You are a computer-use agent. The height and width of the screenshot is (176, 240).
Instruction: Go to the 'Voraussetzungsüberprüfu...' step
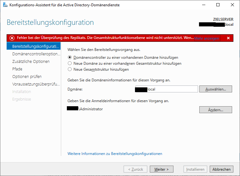coord(36,84)
